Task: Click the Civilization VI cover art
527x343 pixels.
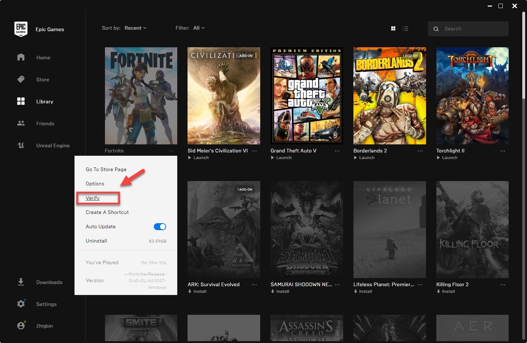Action: coord(224,96)
